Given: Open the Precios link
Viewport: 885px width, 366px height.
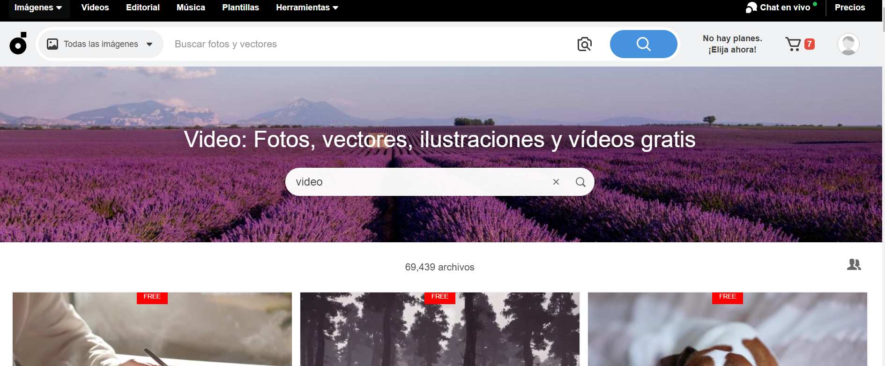Looking at the screenshot, I should [x=849, y=7].
